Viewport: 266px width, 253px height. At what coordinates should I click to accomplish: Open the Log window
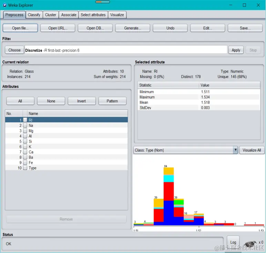(233, 242)
